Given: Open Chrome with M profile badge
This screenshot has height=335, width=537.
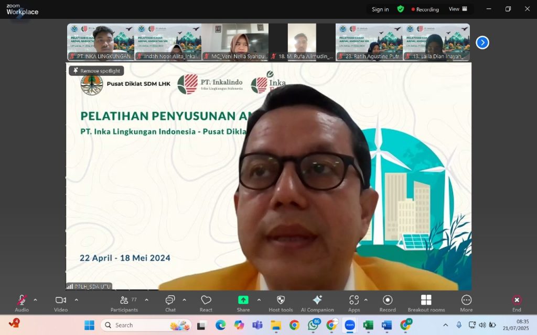Looking at the screenshot, I should tap(405, 325).
